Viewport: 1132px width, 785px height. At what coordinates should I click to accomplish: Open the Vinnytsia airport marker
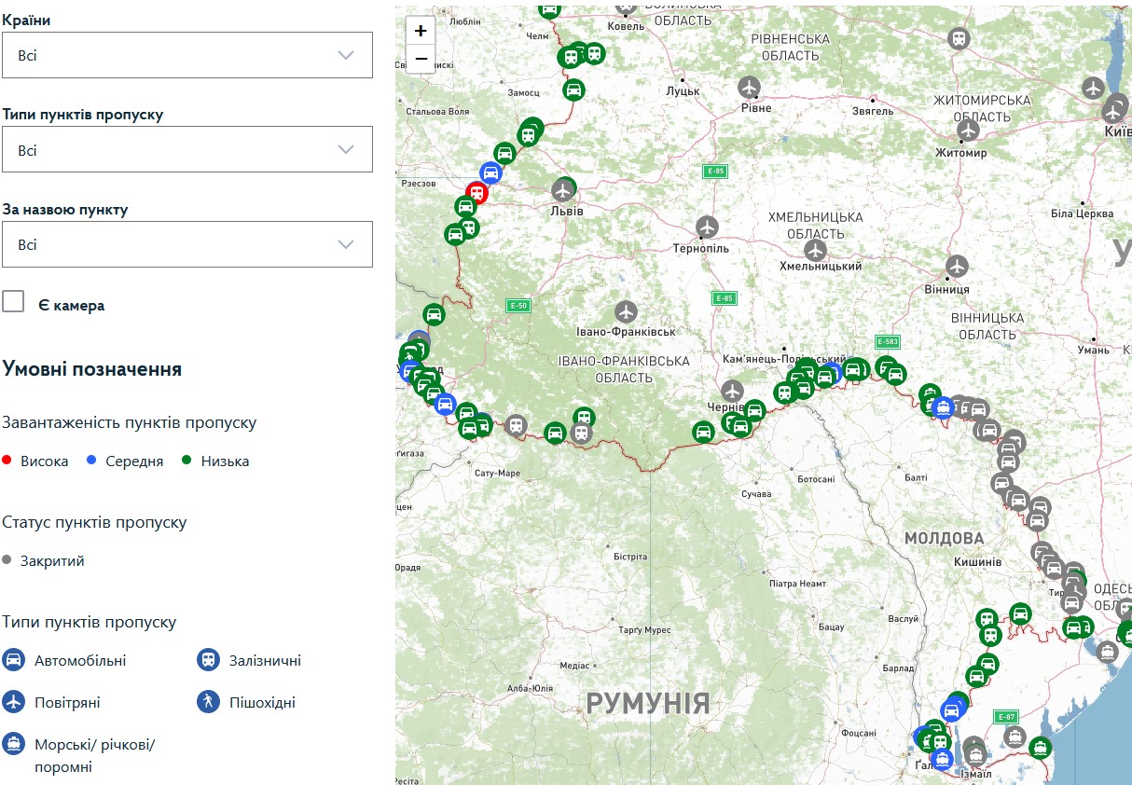click(958, 266)
